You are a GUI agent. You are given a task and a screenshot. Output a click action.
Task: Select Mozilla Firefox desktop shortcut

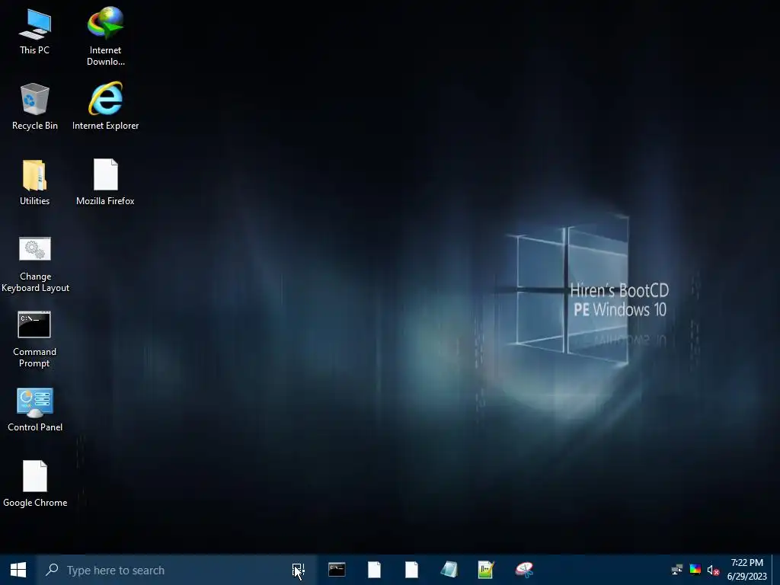tap(105, 182)
